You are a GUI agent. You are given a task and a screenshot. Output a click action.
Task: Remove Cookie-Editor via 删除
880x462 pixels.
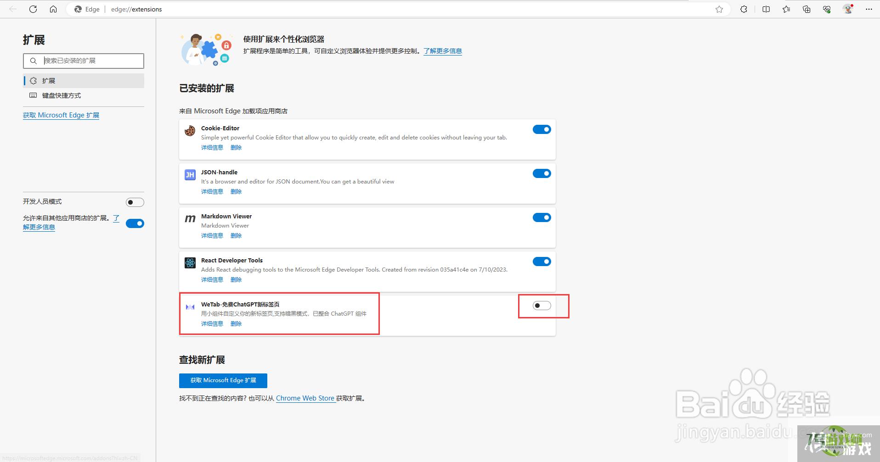coord(236,147)
